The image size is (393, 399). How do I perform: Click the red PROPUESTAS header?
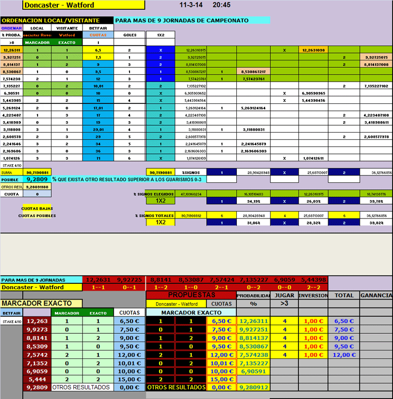(191, 295)
